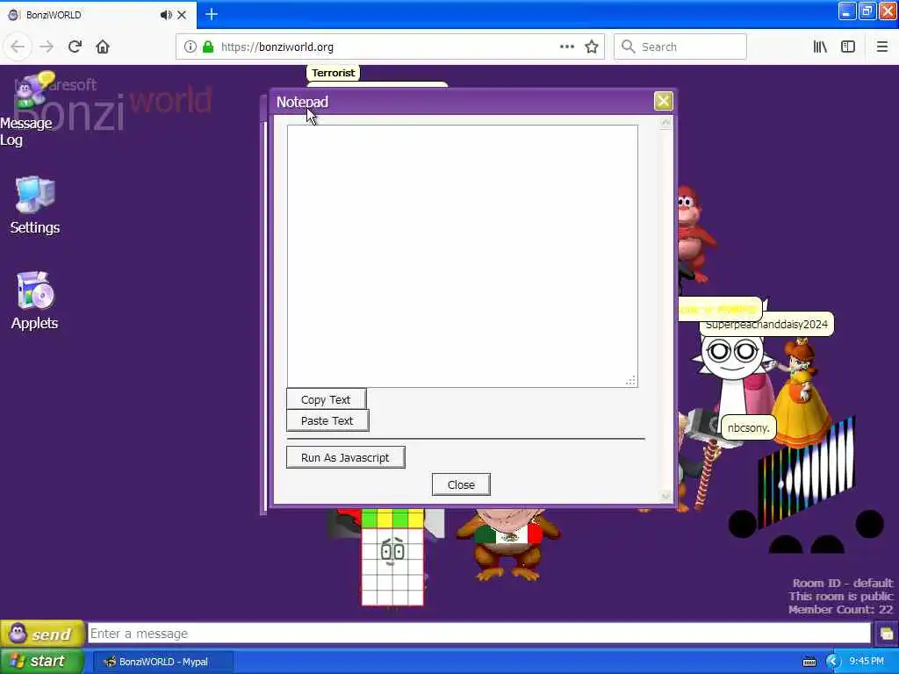Open the library icon in toolbar
Screen dimensions: 899x674
tap(821, 47)
